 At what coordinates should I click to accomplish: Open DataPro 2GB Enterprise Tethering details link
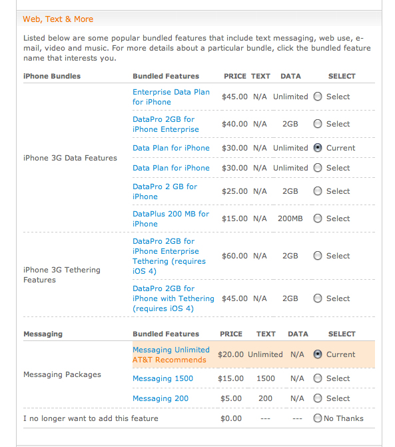169,256
